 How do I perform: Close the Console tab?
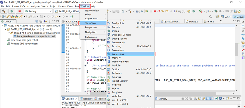point(76,99)
